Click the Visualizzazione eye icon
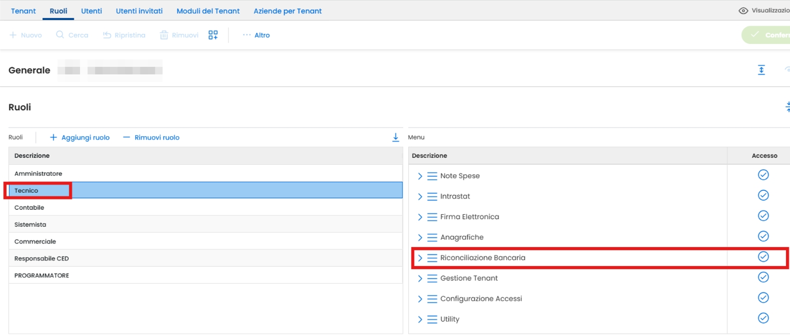790x335 pixels. pyautogui.click(x=743, y=10)
